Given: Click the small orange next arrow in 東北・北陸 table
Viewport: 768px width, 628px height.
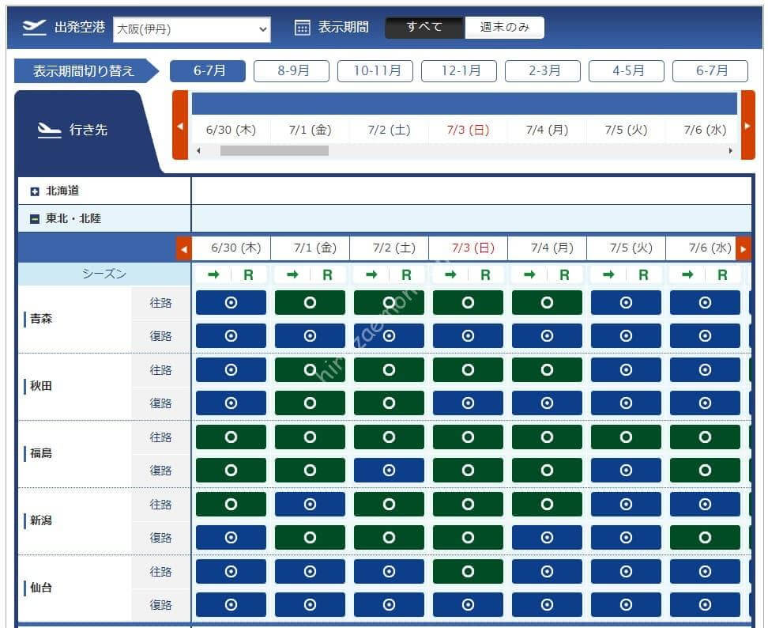Looking at the screenshot, I should [744, 249].
